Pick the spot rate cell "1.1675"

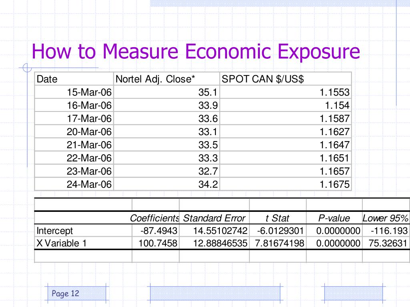tap(285, 184)
